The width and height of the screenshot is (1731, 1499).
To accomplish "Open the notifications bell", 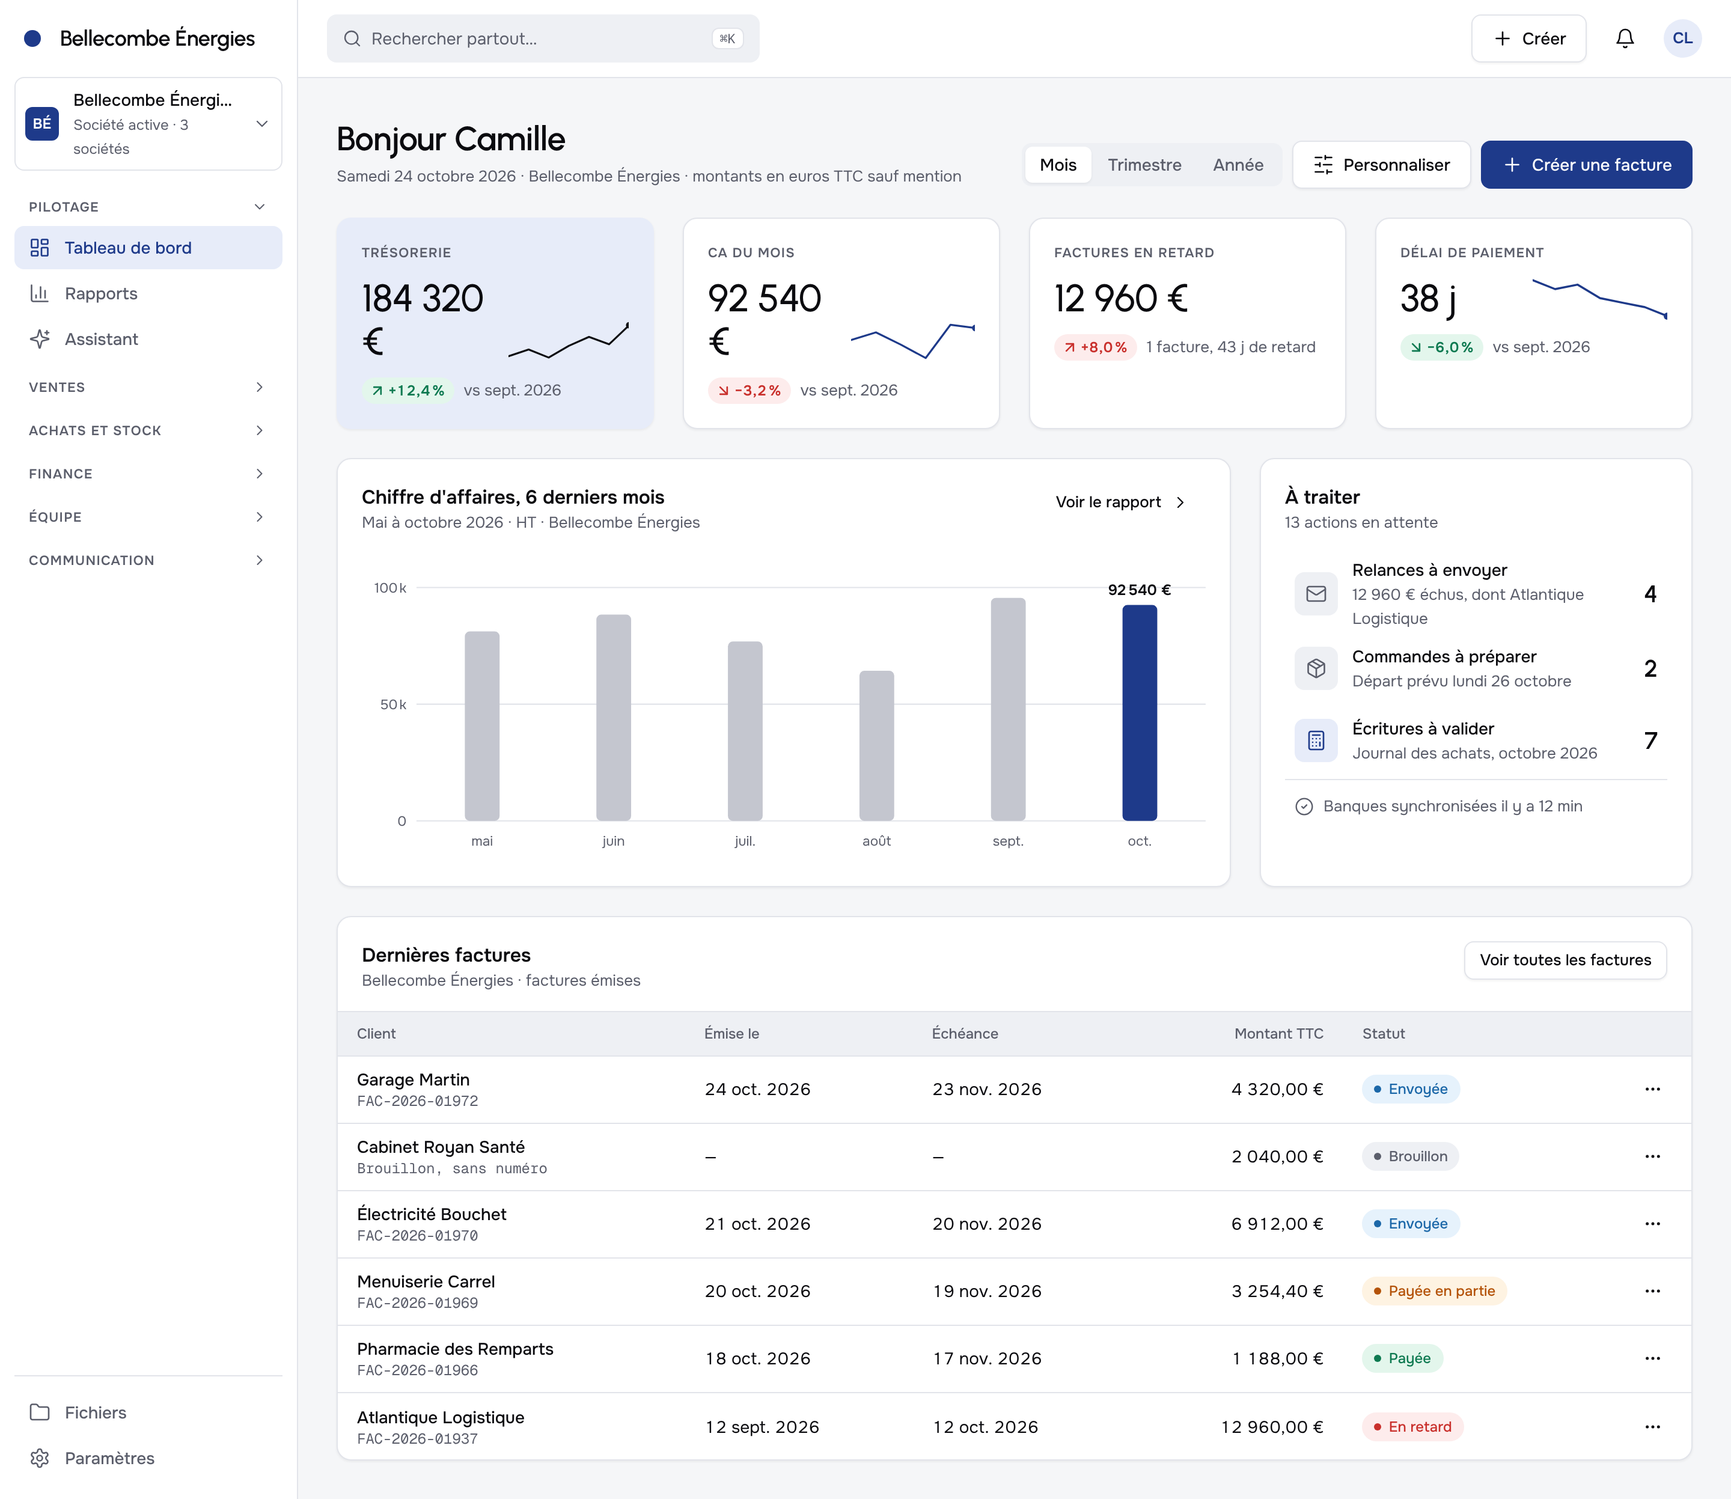I will pos(1624,38).
